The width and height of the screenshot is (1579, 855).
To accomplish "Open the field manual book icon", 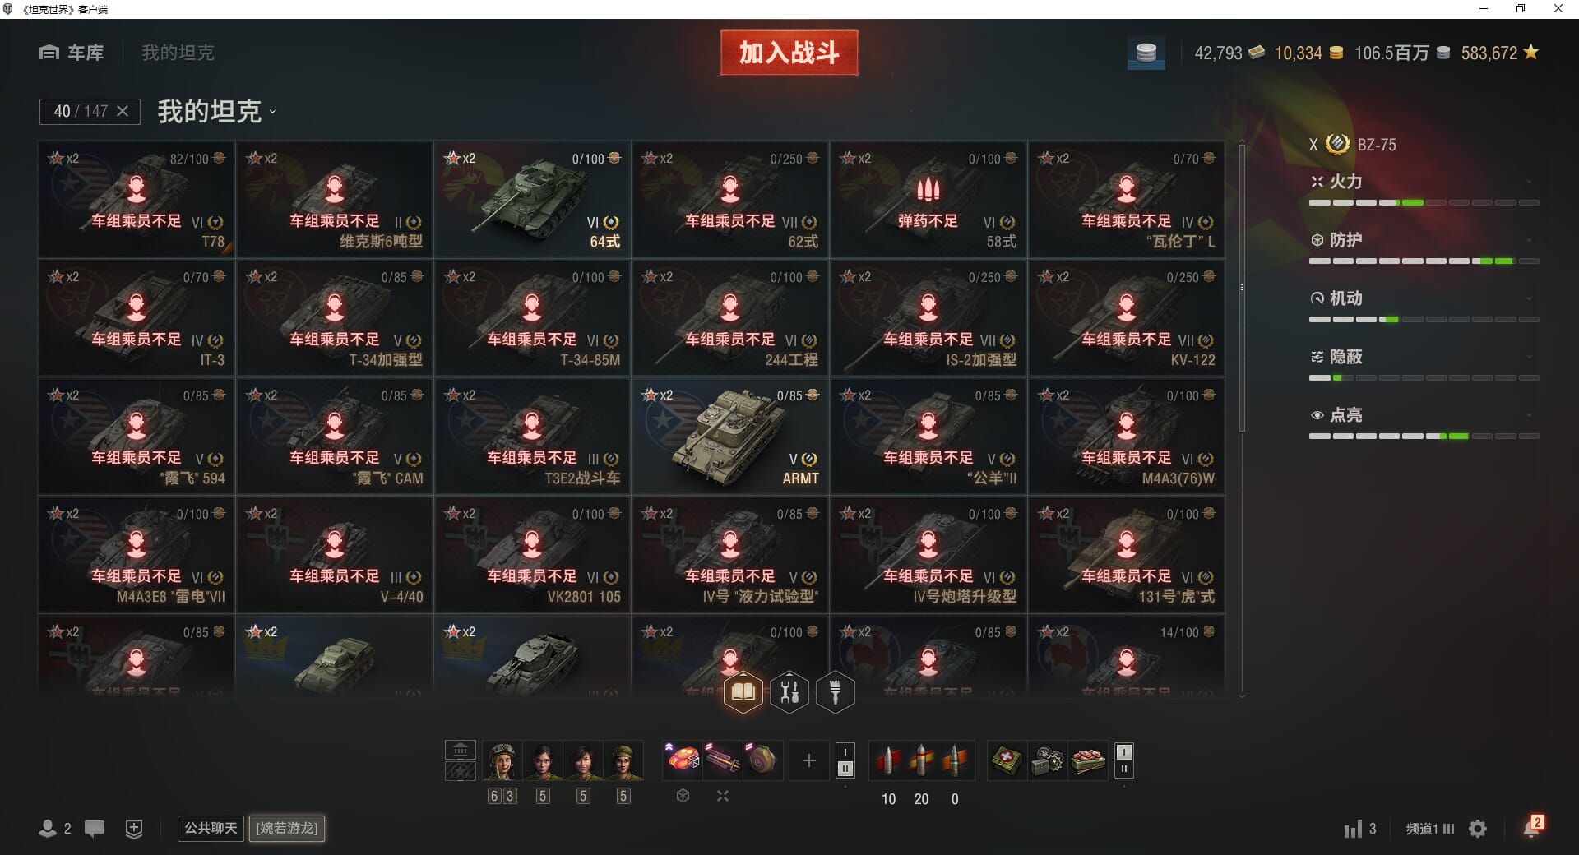I will (743, 692).
